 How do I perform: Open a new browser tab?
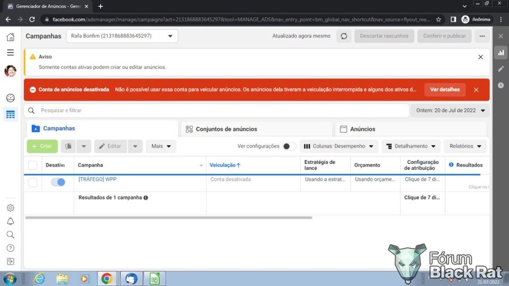(x=101, y=6)
